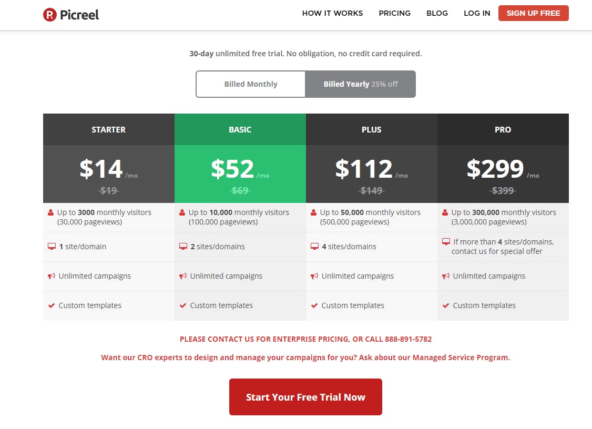Click the Pro plan custom templates checkmark
Image resolution: width=592 pixels, height=429 pixels.
tap(445, 305)
